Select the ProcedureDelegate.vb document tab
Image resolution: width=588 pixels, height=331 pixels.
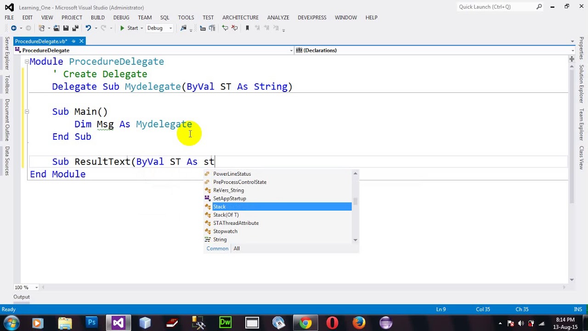pos(41,41)
